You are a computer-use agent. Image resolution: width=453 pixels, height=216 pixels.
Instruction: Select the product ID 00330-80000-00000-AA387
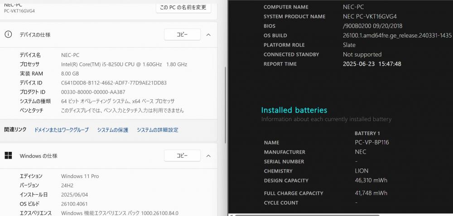pos(93,92)
